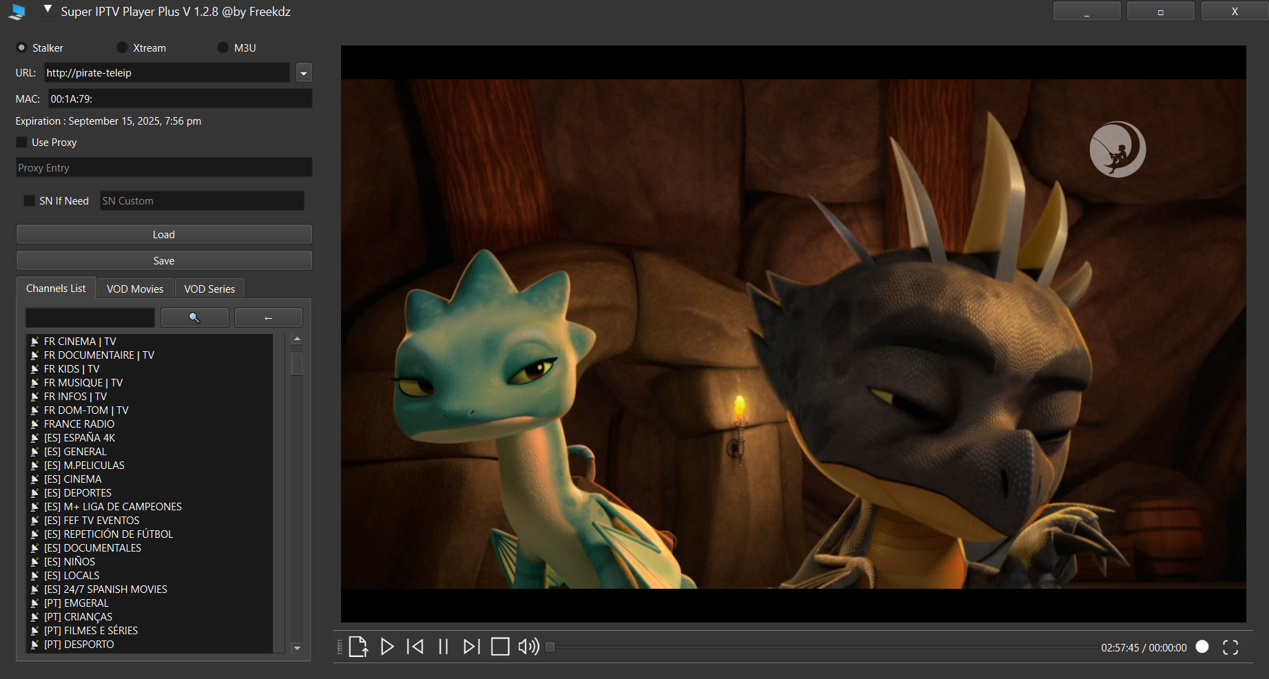Mute the speaker volume icon

coord(528,647)
